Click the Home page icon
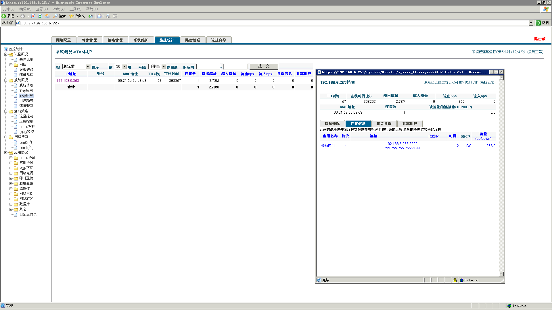Screen dimensions: 552x310 [x=47, y=16]
